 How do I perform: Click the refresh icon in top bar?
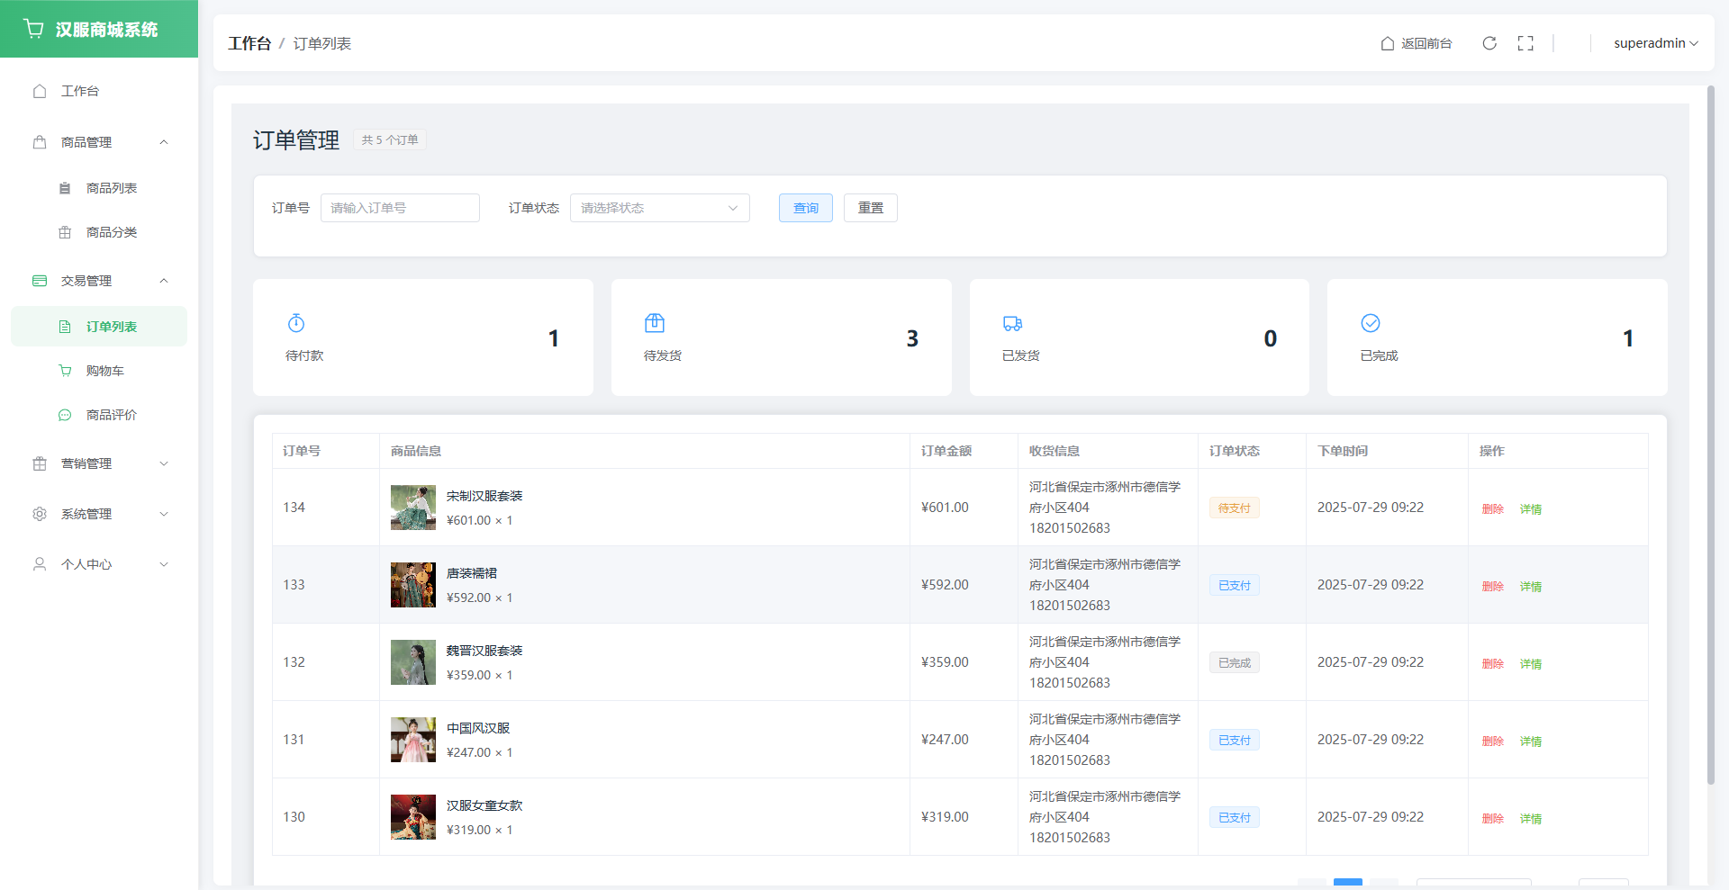[x=1489, y=43]
